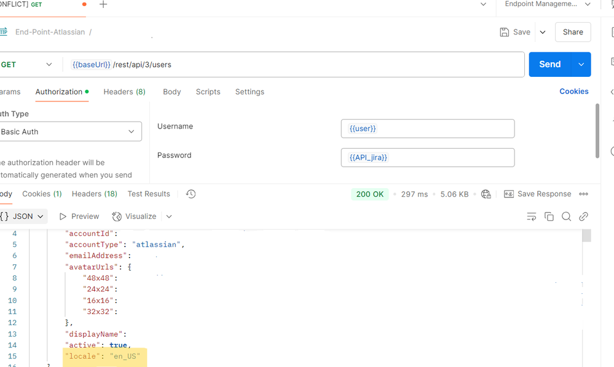Open the tab list chevron dropdown

483,4
